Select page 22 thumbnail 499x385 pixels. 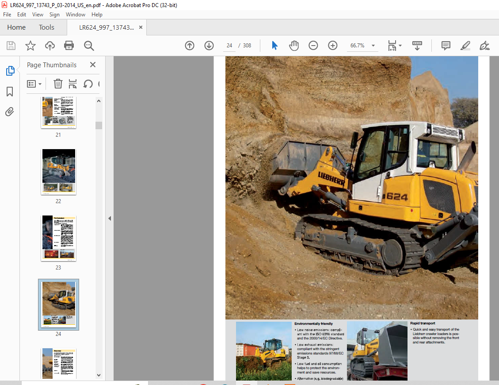[x=58, y=172]
